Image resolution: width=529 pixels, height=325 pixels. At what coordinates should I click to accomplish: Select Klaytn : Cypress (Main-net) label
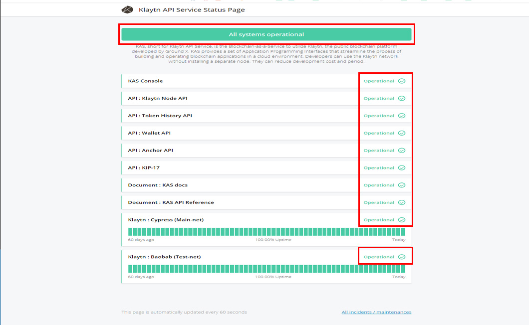(166, 220)
